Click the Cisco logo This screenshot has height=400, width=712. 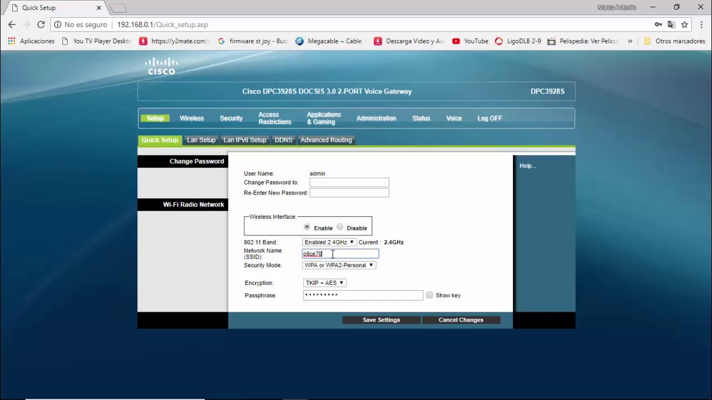(161, 66)
